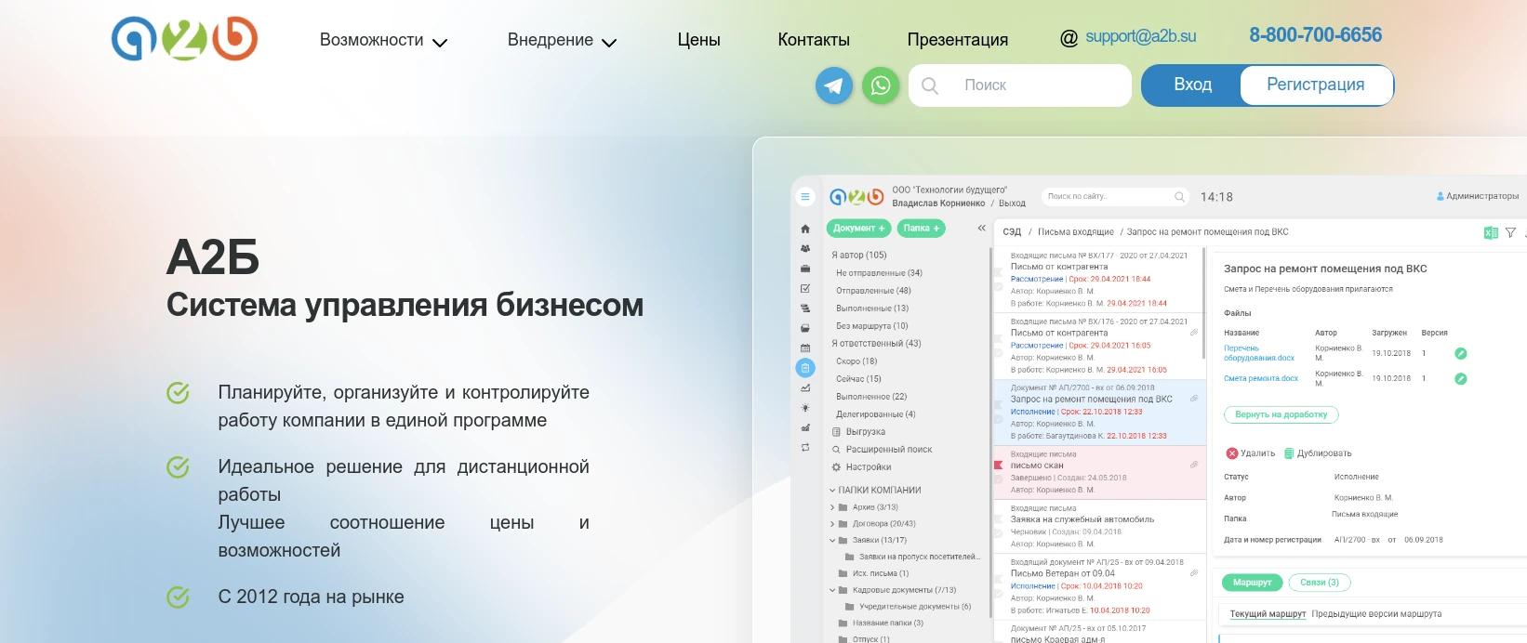The width and height of the screenshot is (1527, 643).
Task: Click the paperclip on Запрос на ремонт item
Action: [x=1194, y=399]
